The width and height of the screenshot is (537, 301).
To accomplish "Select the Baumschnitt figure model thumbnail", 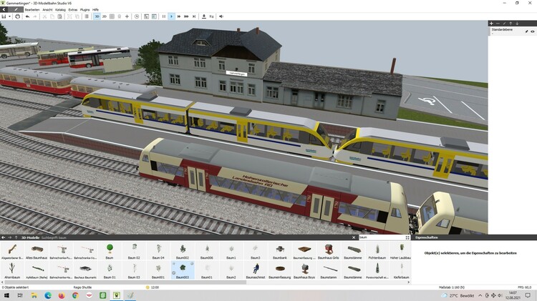I will (256, 270).
